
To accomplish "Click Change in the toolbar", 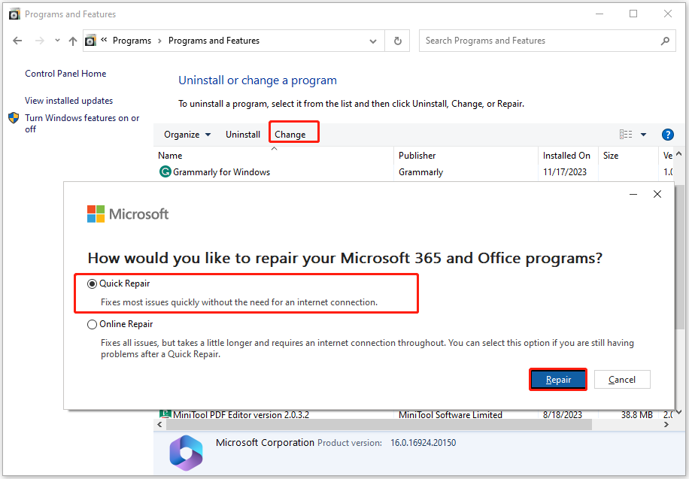I will coord(290,135).
